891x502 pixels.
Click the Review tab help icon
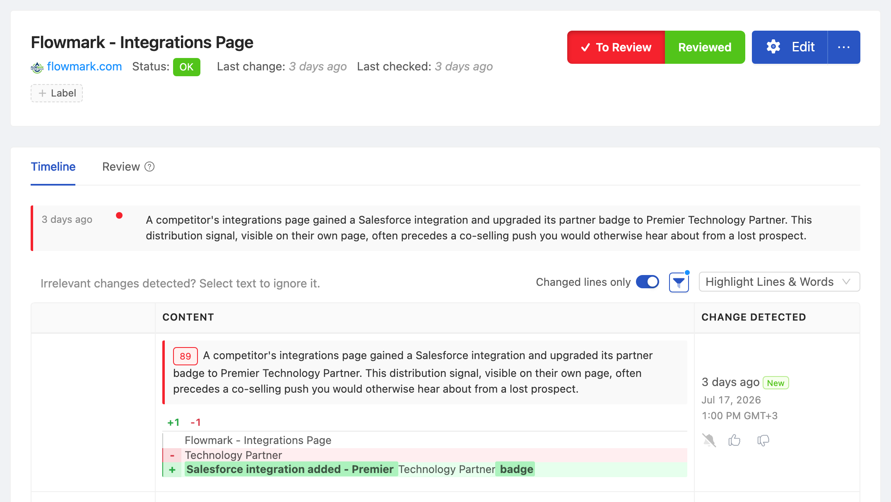click(149, 167)
